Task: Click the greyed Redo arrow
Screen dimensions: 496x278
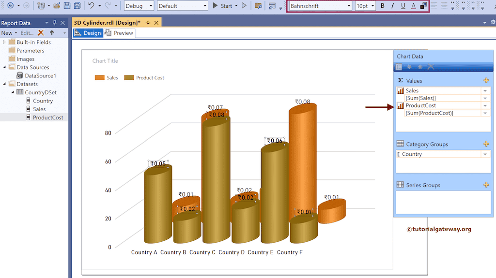Action: (x=108, y=6)
